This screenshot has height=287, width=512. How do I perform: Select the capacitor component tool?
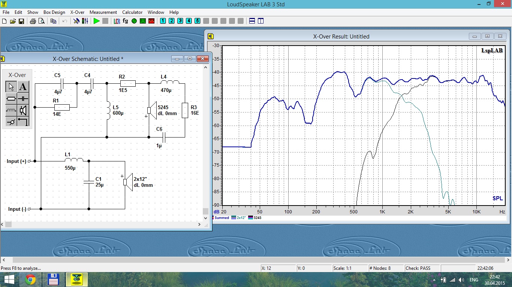pos(23,99)
